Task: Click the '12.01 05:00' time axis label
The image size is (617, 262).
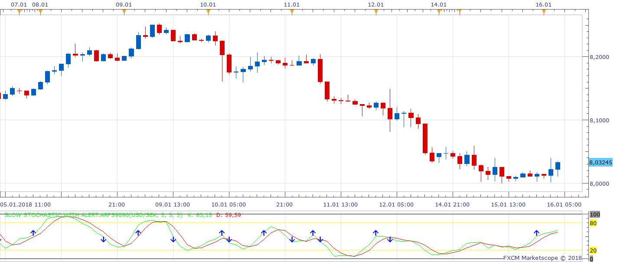Action: [x=397, y=204]
